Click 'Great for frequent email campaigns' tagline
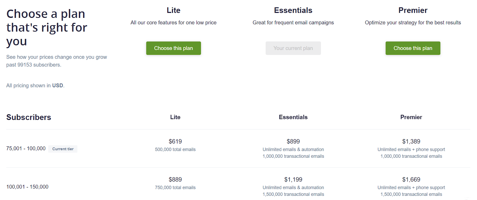This screenshot has width=477, height=200. 293,23
